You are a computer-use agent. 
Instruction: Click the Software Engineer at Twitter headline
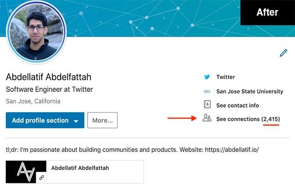coord(49,89)
